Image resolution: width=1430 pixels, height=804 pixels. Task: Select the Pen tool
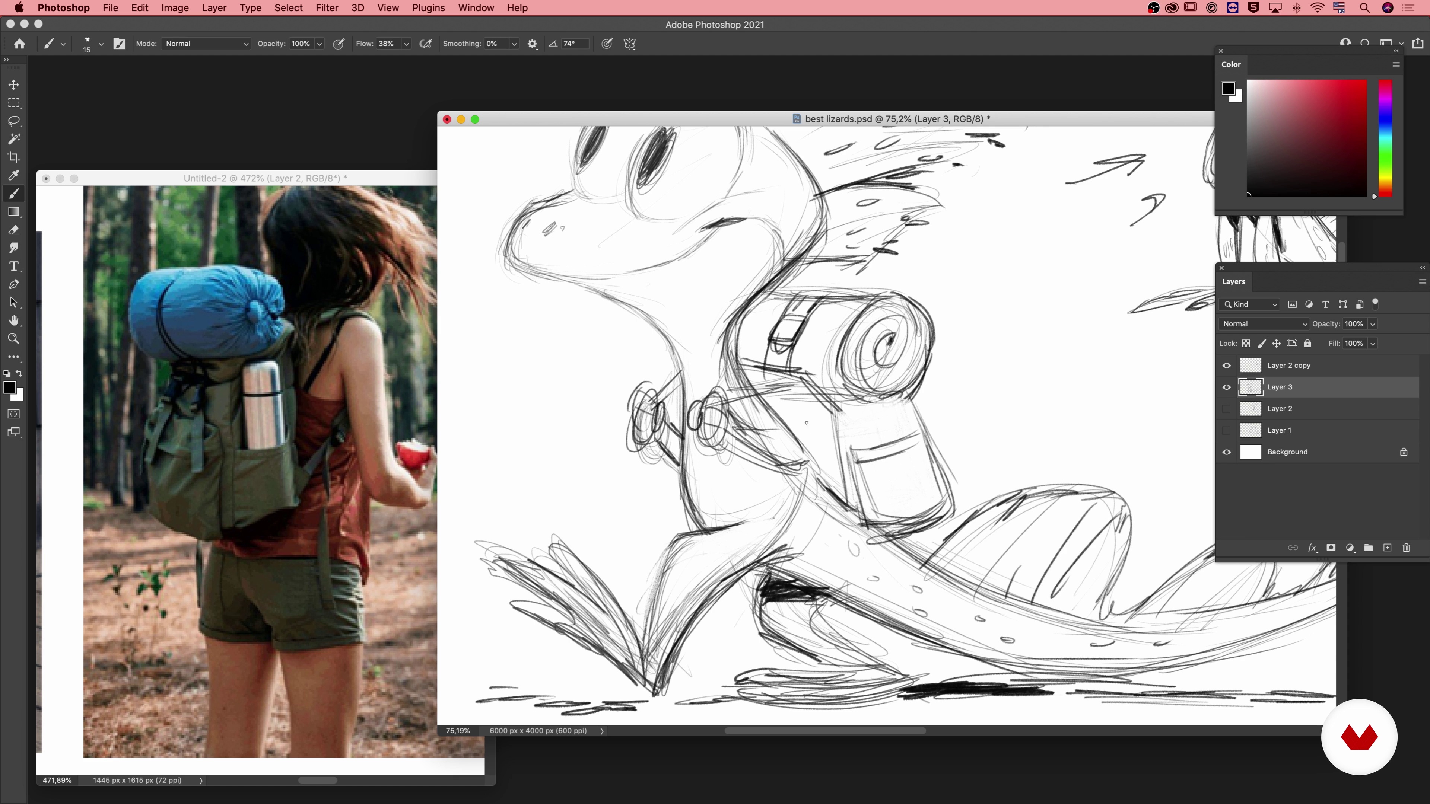14,284
